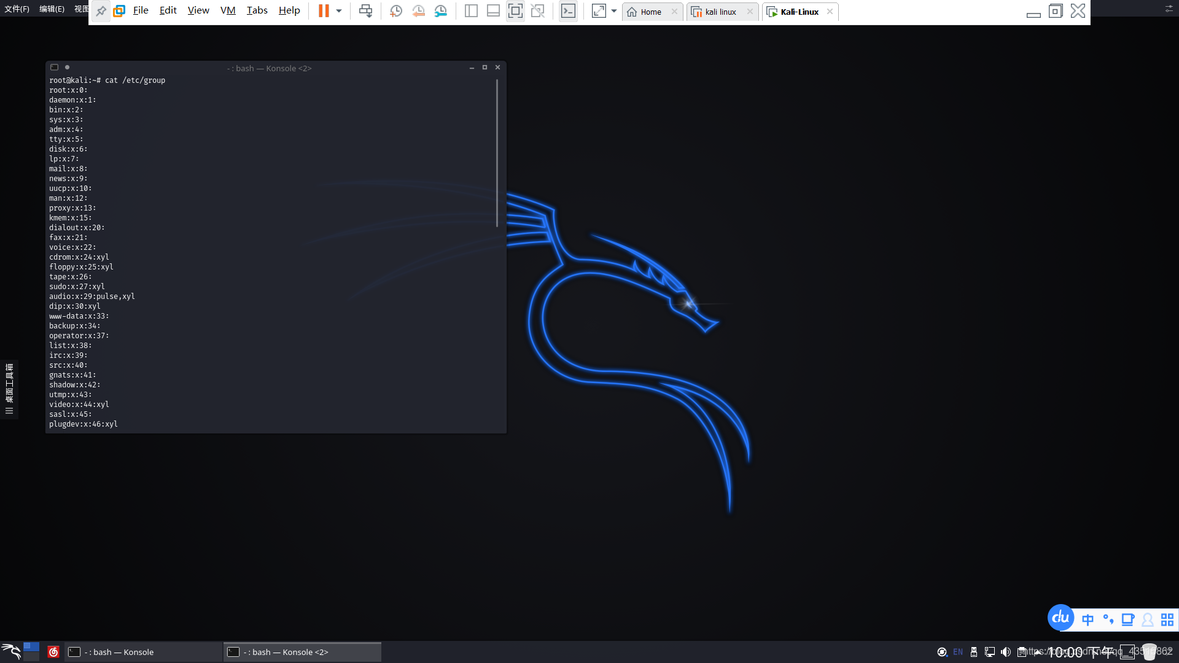
Task: Pin the VMware toolbar with the pushpin icon
Action: pos(101,11)
